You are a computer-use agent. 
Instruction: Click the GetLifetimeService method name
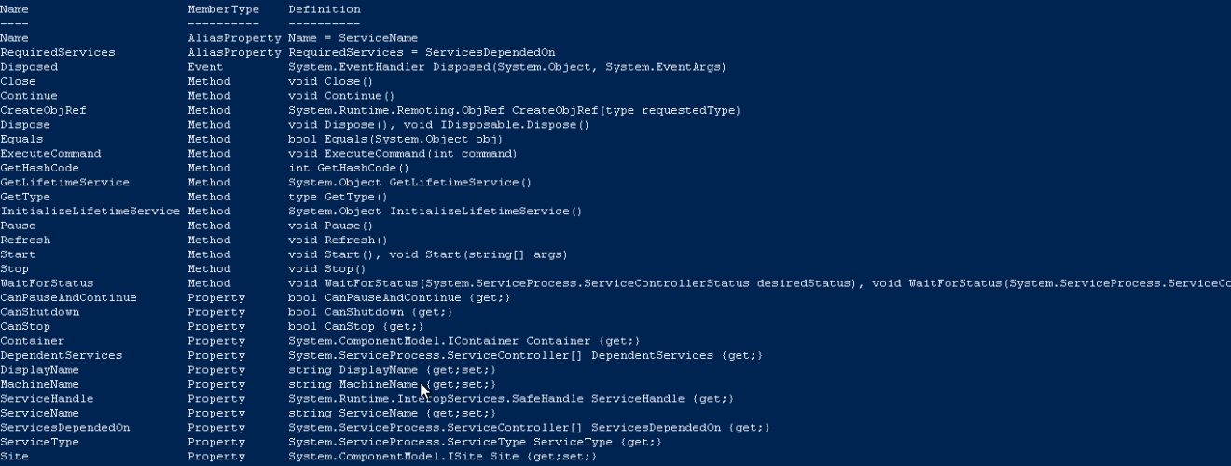click(65, 182)
